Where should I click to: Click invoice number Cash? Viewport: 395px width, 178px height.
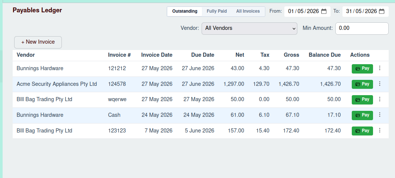tap(114, 115)
